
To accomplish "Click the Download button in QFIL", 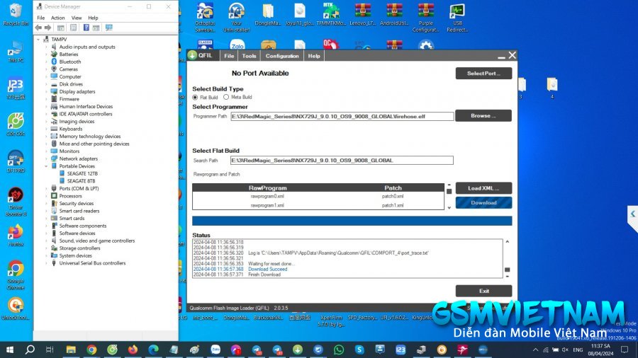I will pyautogui.click(x=483, y=202).
